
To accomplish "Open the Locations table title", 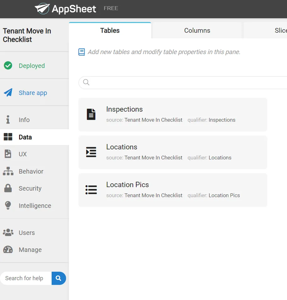I will click(122, 147).
